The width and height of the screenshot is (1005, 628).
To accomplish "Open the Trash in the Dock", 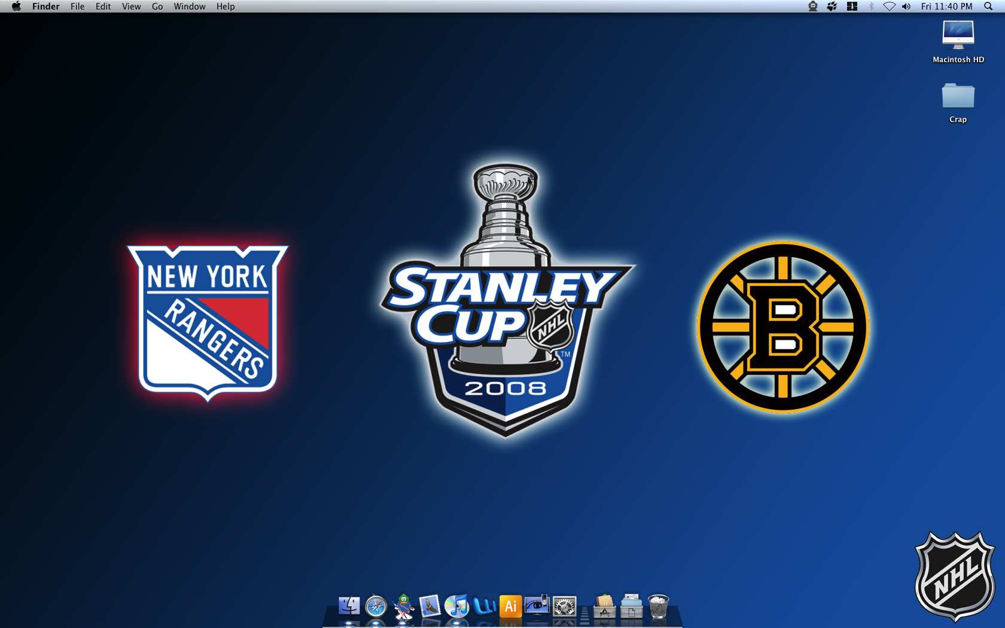I will pyautogui.click(x=658, y=606).
